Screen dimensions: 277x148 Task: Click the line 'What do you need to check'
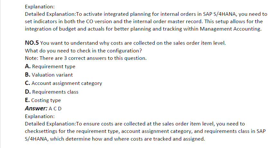(83, 51)
